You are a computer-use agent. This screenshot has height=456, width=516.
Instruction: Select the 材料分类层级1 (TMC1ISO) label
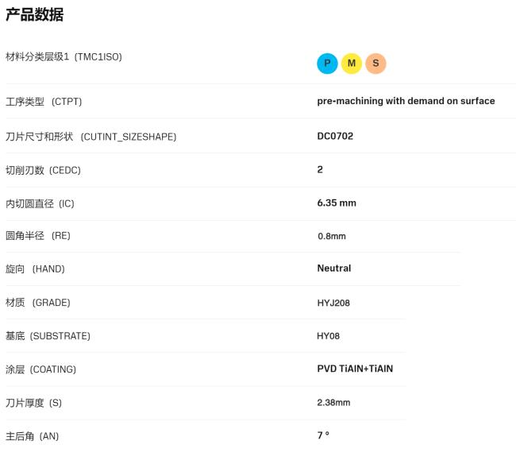pyautogui.click(x=64, y=57)
